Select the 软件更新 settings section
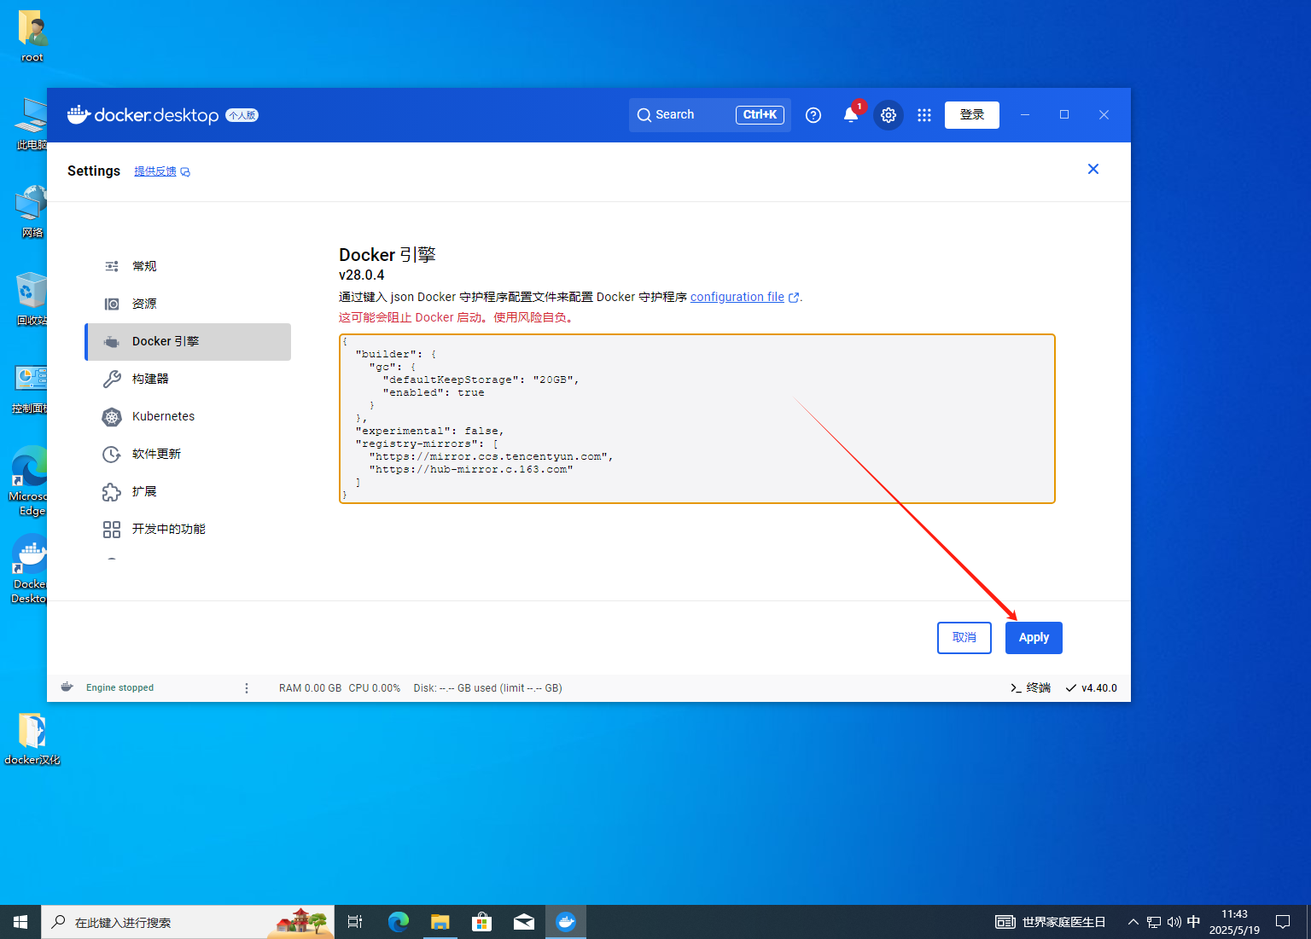 pyautogui.click(x=188, y=454)
